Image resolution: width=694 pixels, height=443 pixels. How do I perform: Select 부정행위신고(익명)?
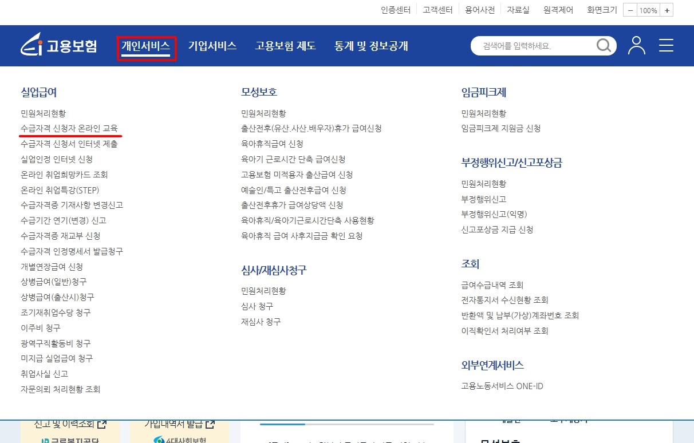494,214
